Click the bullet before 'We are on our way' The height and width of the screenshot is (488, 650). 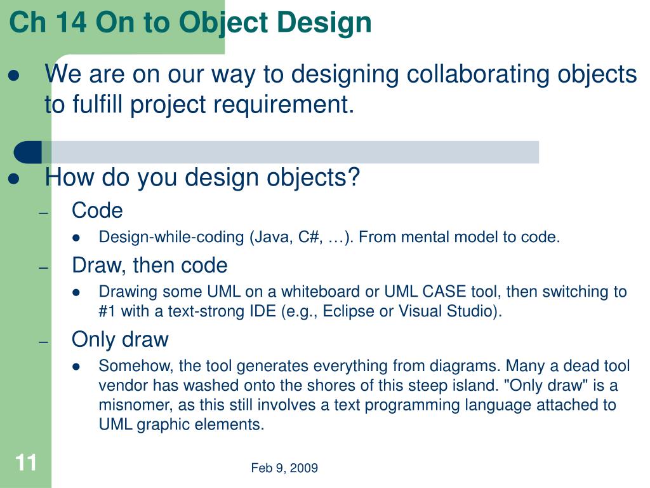14,75
